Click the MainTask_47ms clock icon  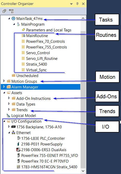pos(13,18)
